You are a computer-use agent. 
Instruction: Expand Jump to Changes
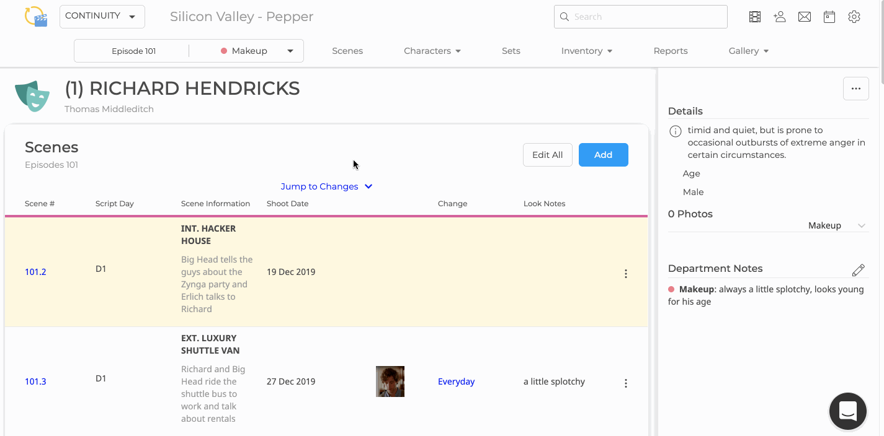click(326, 186)
